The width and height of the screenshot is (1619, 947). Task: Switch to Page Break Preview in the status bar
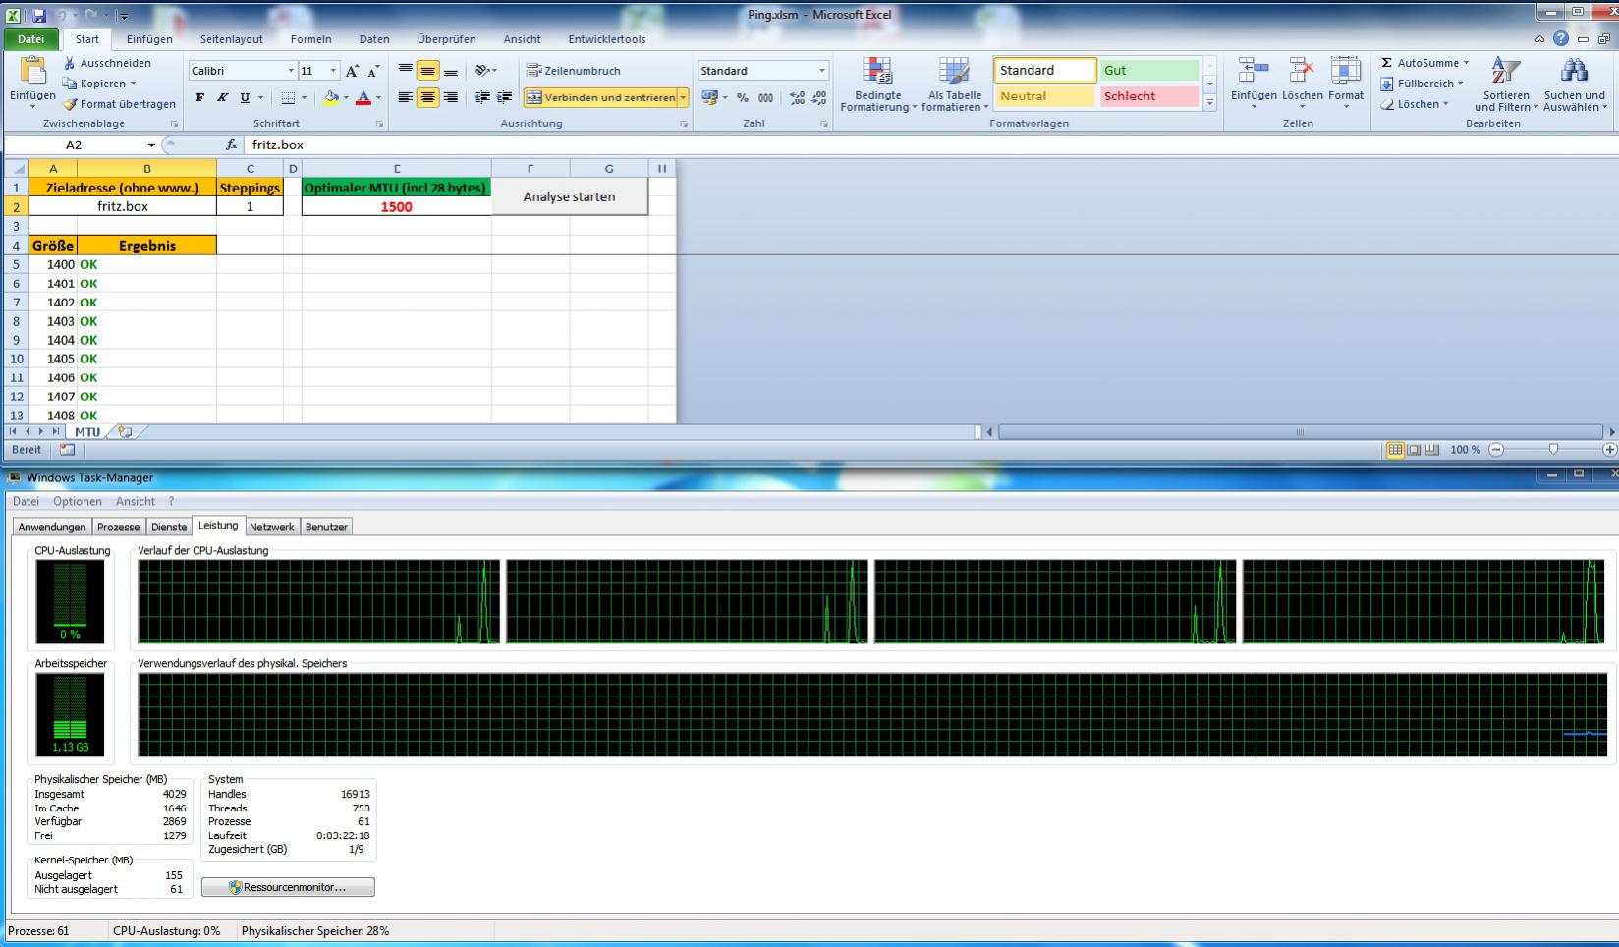[1432, 450]
